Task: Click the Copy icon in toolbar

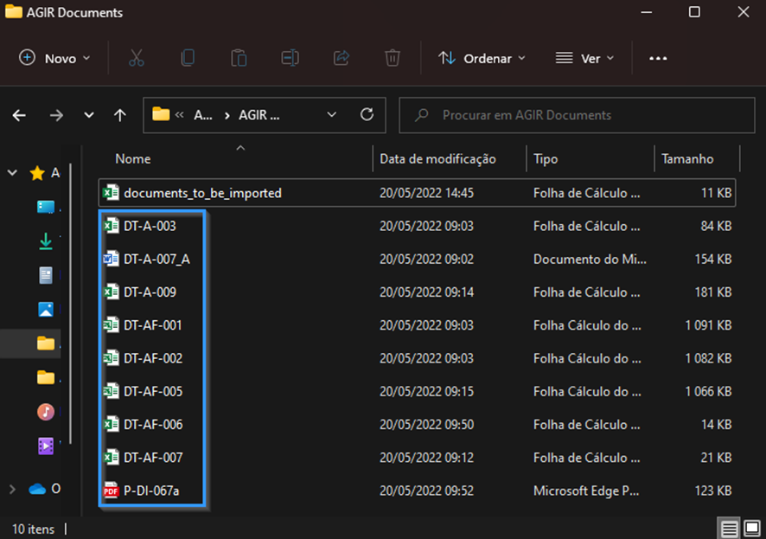Action: pyautogui.click(x=188, y=58)
